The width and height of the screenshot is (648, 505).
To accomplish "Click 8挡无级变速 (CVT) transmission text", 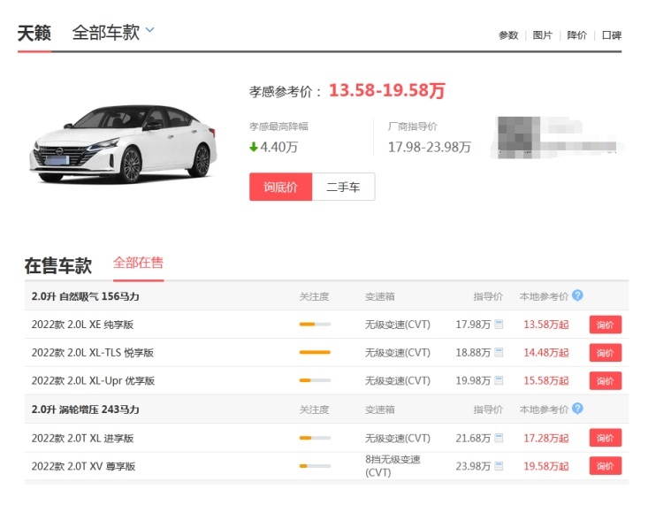I will point(393,466).
